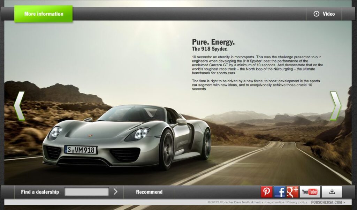Open Porsche's YouTube channel icon
357x210 pixels.
pyautogui.click(x=309, y=191)
